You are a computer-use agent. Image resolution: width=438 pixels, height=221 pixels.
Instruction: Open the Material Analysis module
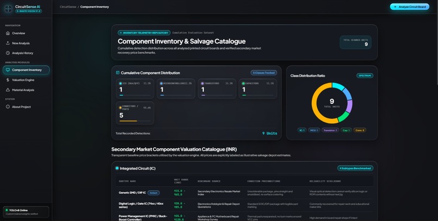tap(26, 90)
